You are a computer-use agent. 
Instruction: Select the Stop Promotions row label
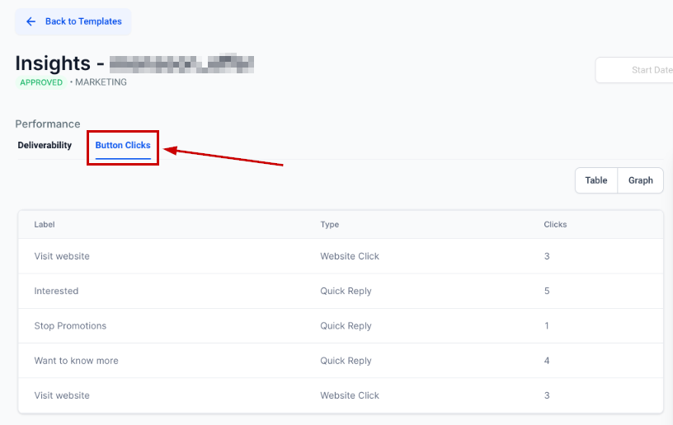(70, 325)
